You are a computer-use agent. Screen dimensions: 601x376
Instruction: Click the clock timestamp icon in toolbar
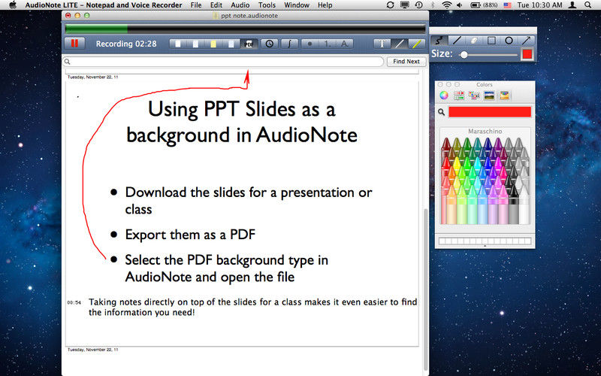click(x=270, y=44)
